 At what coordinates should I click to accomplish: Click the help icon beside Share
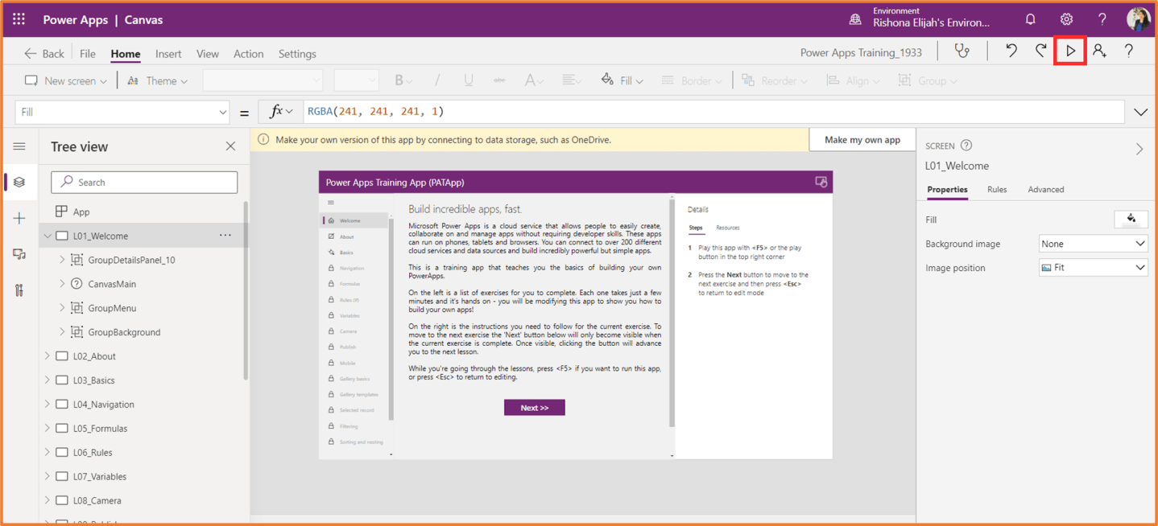(1129, 51)
